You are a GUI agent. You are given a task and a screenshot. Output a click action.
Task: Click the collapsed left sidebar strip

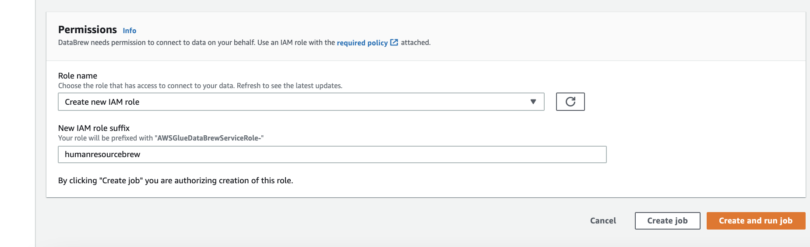[18, 123]
